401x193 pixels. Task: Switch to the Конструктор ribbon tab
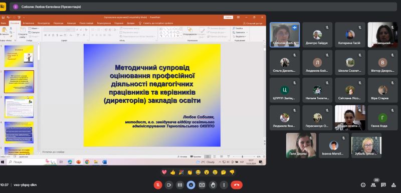pyautogui.click(x=44, y=23)
